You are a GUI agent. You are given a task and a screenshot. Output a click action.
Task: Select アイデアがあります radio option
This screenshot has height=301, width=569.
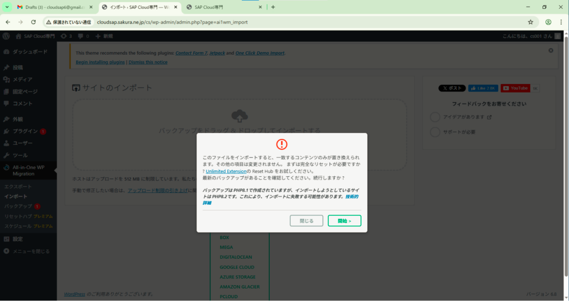(x=435, y=117)
